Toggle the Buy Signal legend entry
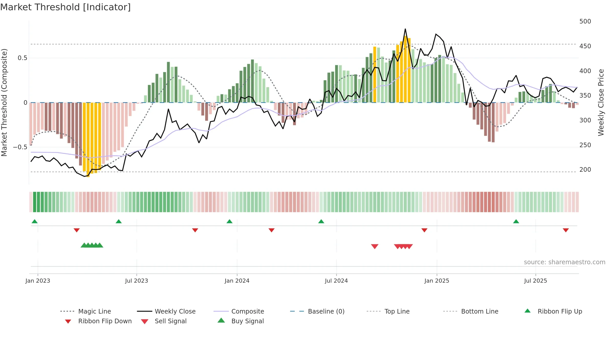This screenshot has width=614, height=345. (240, 321)
